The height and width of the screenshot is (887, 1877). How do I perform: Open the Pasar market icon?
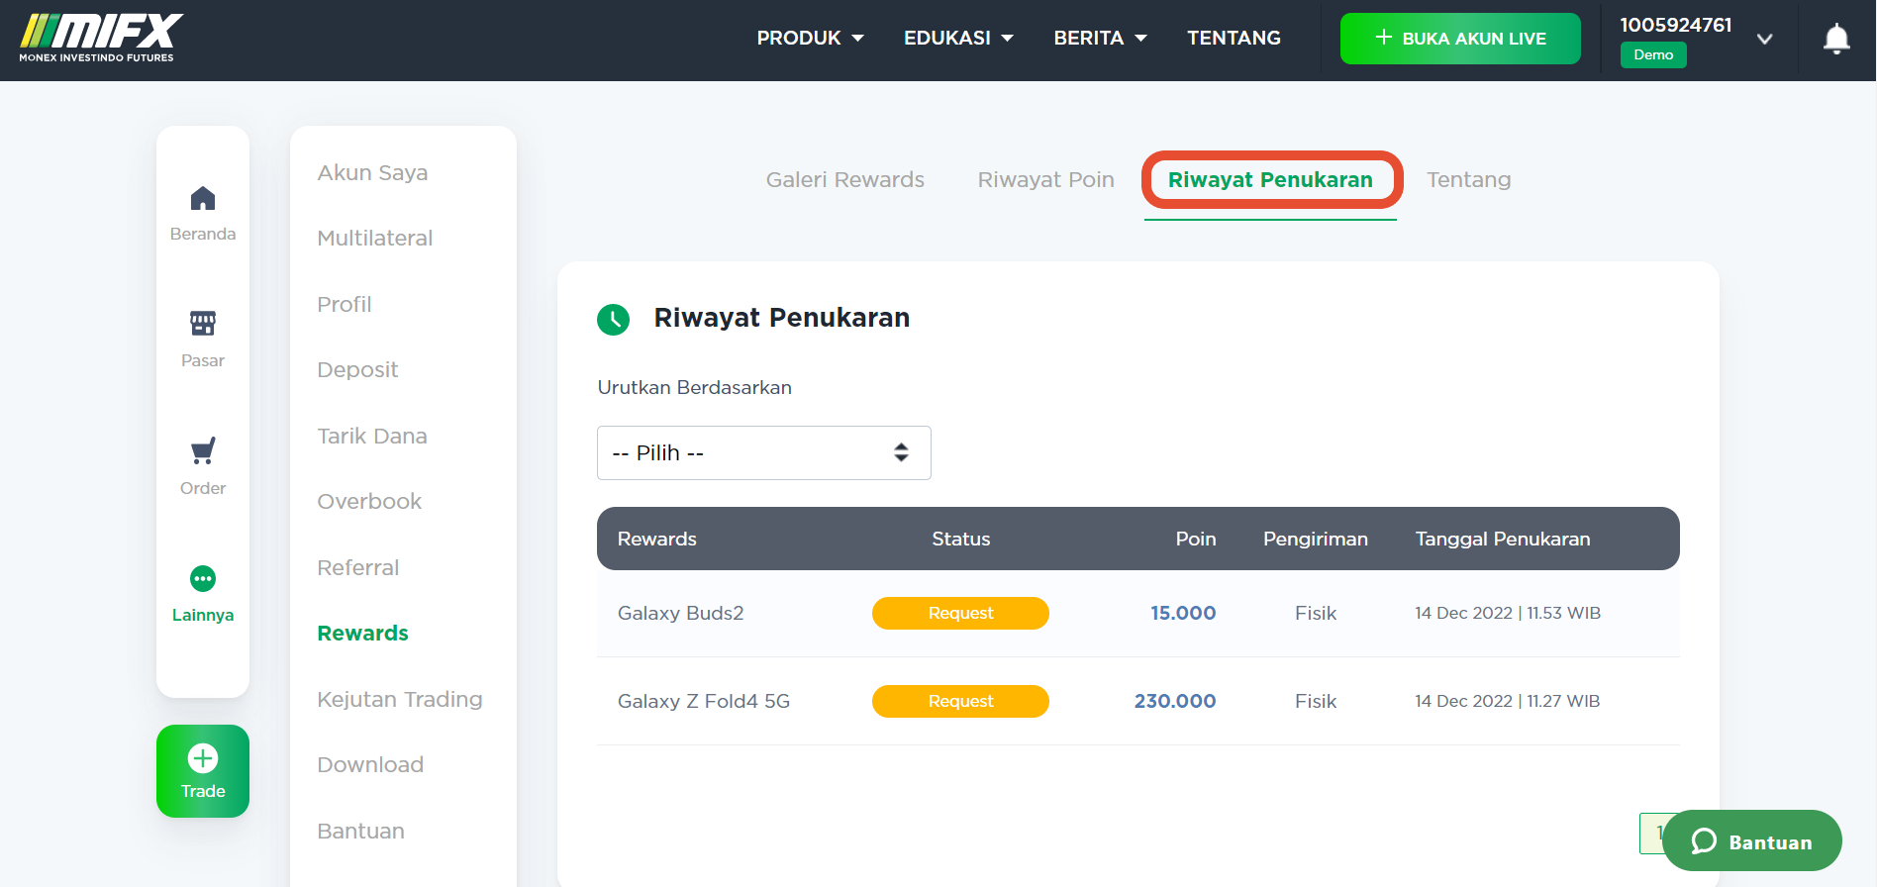click(203, 323)
